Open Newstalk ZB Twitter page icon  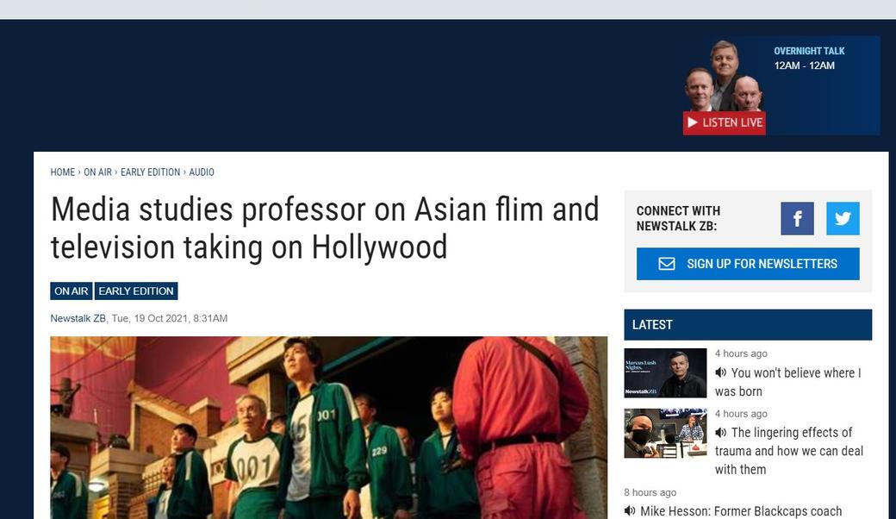843,219
